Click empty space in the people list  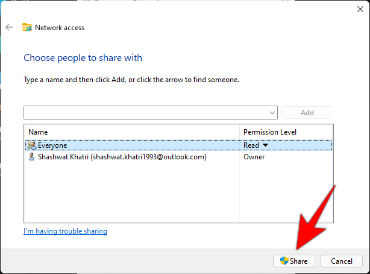point(133,193)
